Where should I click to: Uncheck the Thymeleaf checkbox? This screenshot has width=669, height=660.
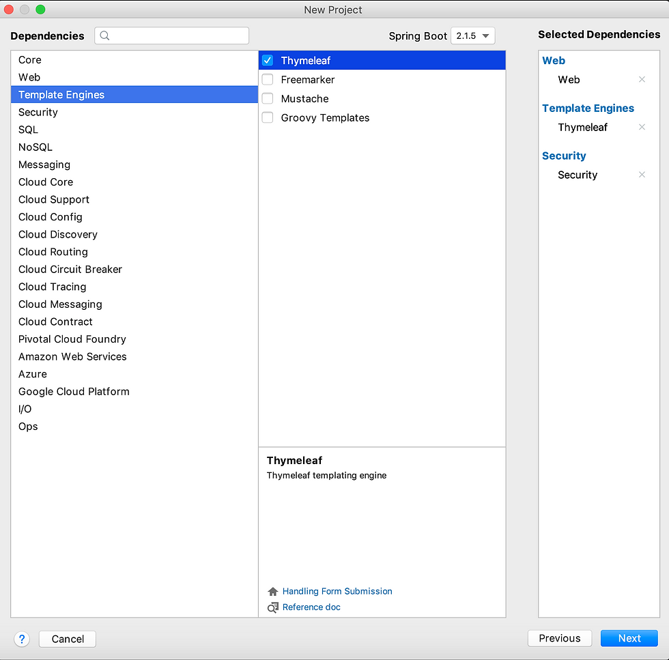point(268,61)
